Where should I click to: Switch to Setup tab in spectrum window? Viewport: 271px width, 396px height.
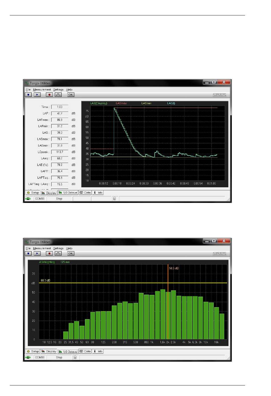33,351
